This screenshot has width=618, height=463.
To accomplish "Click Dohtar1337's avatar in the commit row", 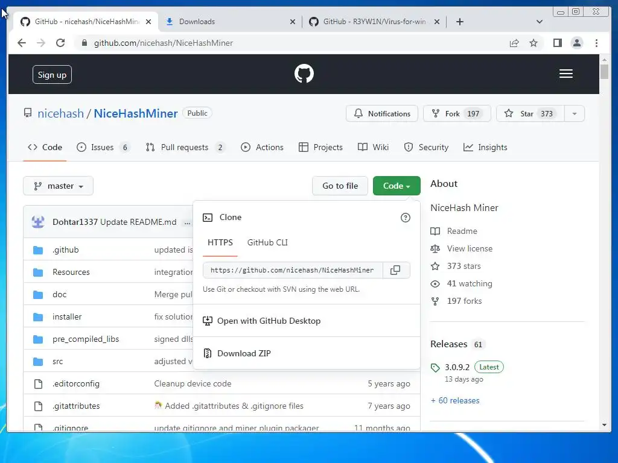I will coord(38,222).
